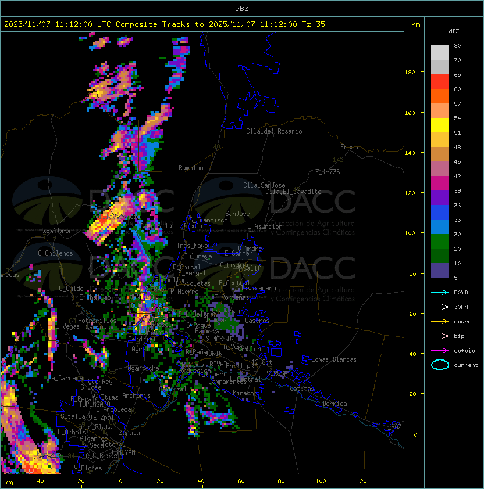Click the 'Uspallata' map label
Image resolution: width=484 pixels, height=489 pixels.
[55, 231]
